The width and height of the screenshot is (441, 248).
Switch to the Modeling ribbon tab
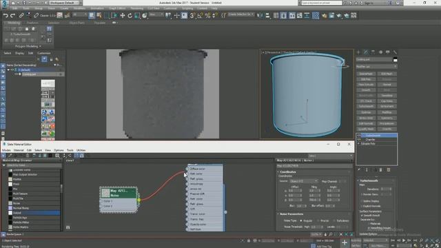(14, 23)
